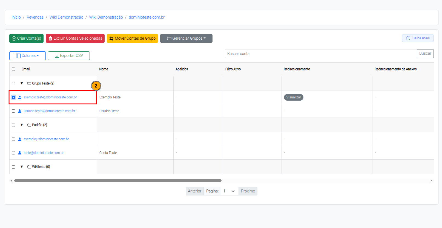
Task: Click the folder icon of Grupo Teste
Action: [29, 83]
